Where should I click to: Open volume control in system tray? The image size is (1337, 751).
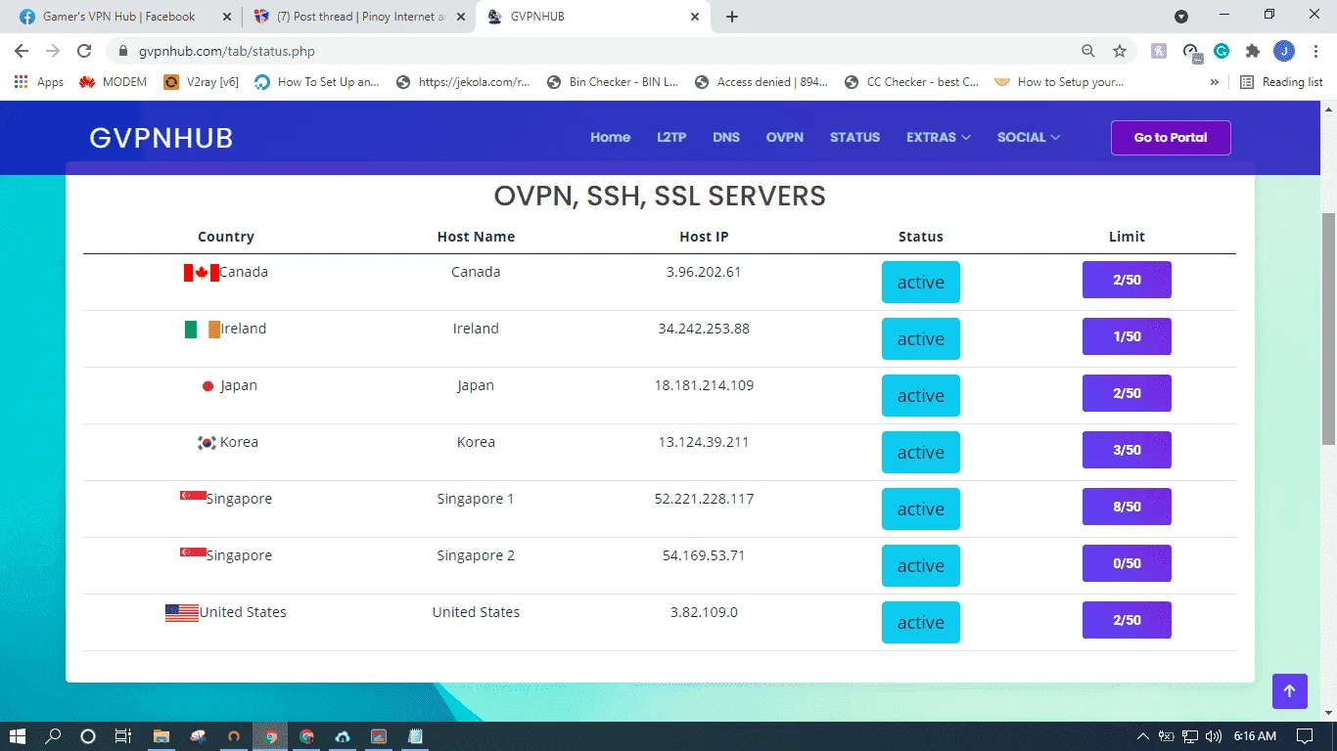click(x=1214, y=736)
